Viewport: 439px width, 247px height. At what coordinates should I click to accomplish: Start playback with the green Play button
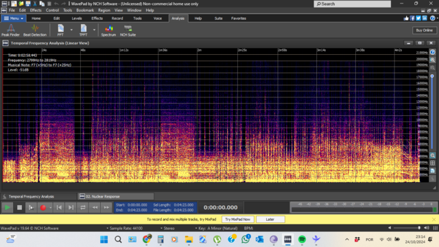point(8,207)
